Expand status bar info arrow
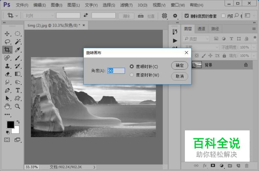259x171 pixels. click(94, 167)
